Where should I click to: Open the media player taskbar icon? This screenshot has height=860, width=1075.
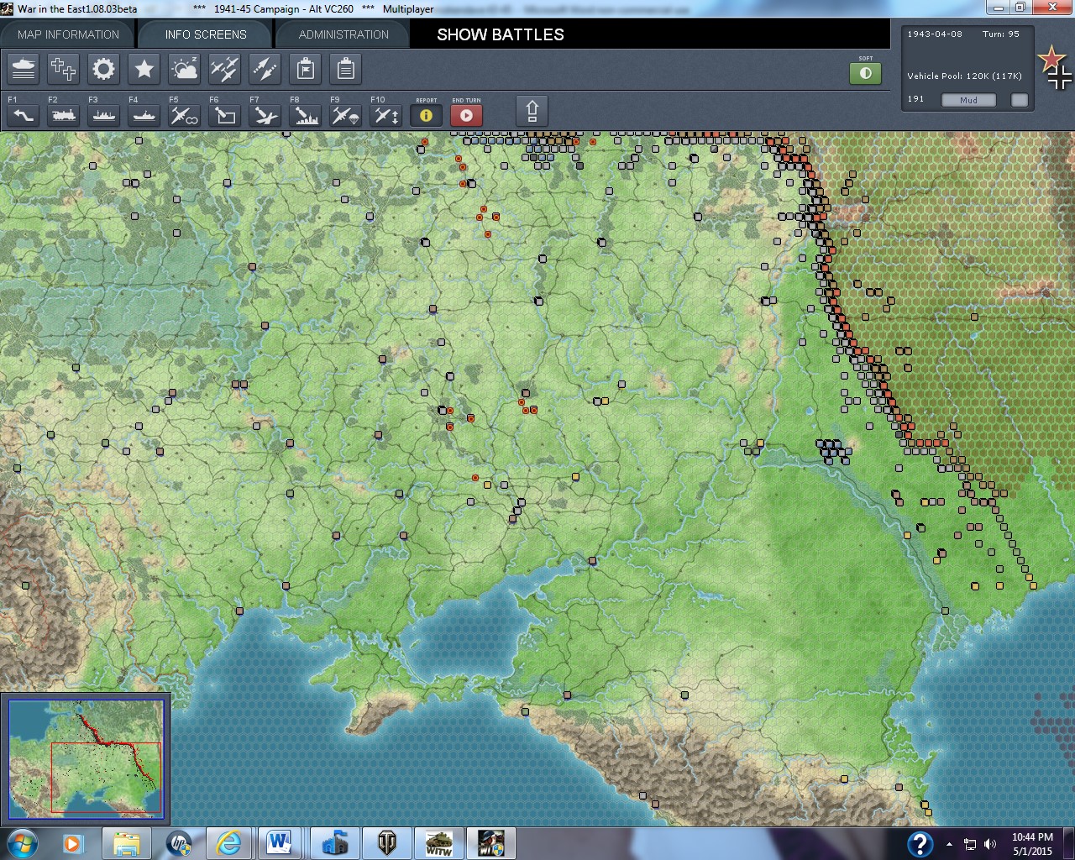[73, 843]
